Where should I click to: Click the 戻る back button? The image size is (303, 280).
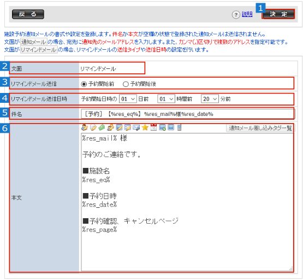pyautogui.click(x=28, y=14)
